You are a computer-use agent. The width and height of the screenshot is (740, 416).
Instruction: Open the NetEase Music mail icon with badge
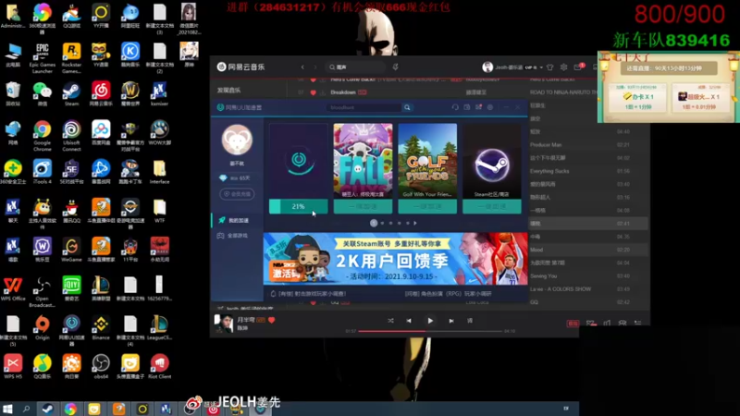577,67
